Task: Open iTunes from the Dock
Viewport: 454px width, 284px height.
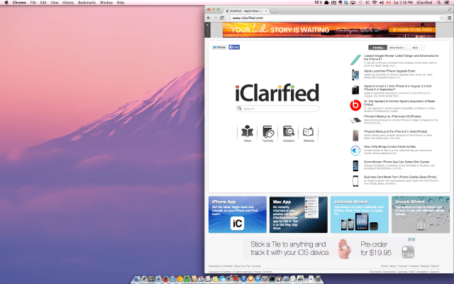Action: pos(244,278)
